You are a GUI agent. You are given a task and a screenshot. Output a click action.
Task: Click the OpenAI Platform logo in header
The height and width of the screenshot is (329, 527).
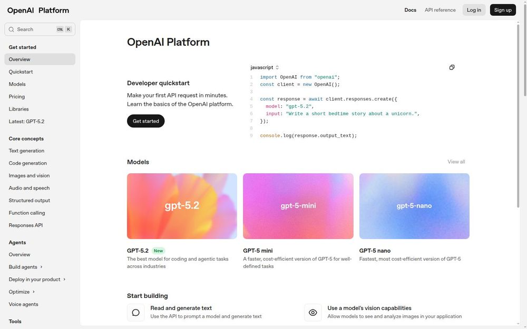[38, 11]
